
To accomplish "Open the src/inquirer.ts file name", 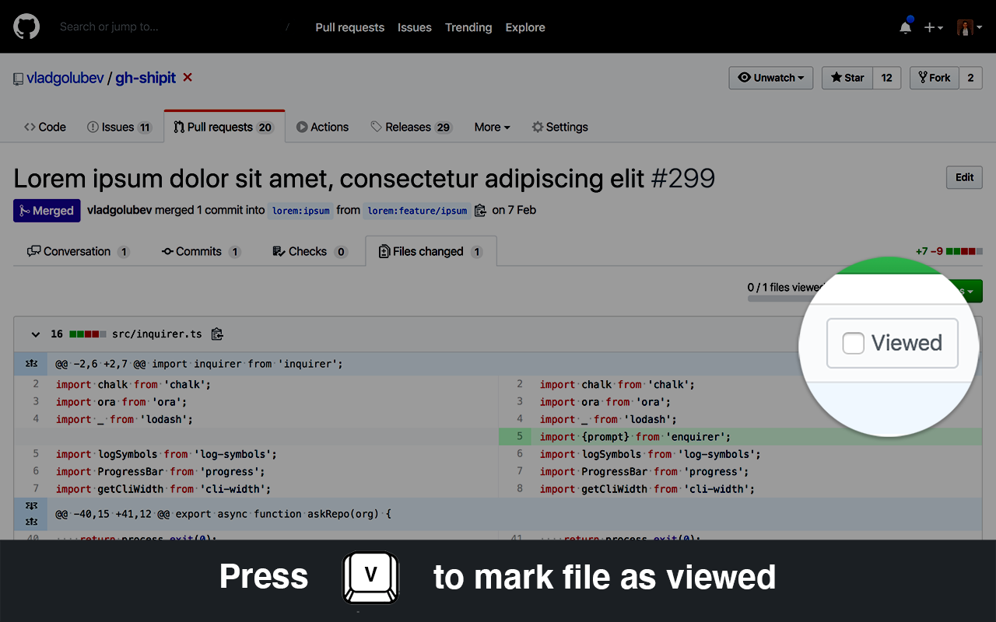I will (156, 334).
